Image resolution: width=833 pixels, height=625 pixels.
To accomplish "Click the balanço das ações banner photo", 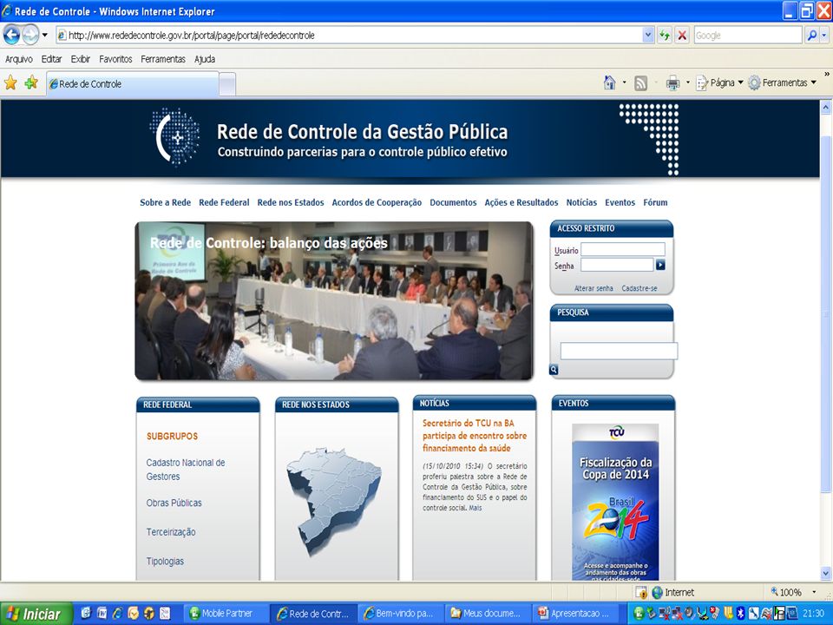I will point(333,301).
